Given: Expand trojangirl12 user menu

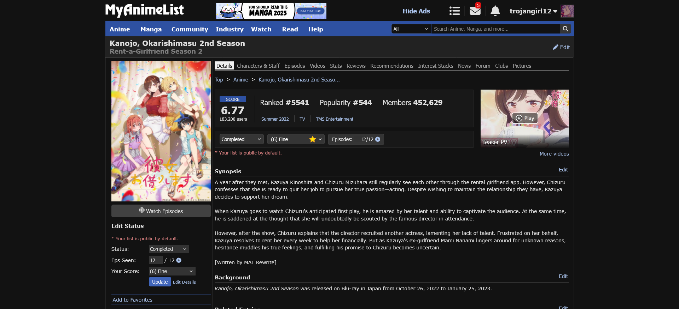Looking at the screenshot, I should 533,11.
